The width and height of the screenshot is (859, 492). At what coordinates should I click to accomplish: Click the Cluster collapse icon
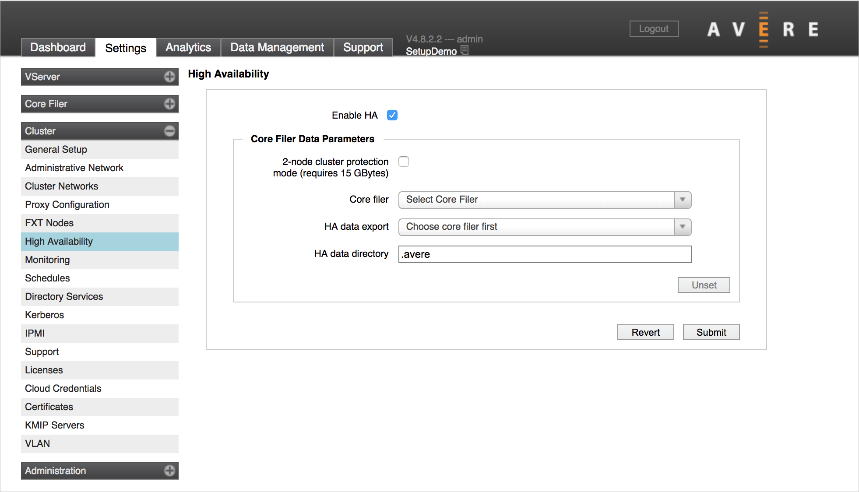tap(170, 131)
